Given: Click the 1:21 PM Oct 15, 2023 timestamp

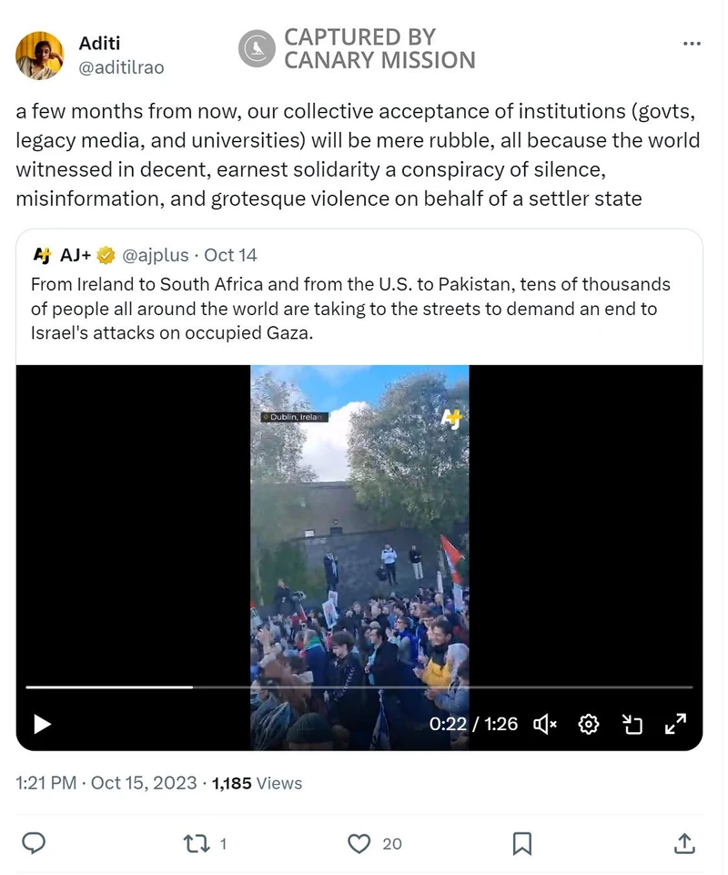Looking at the screenshot, I should tap(106, 782).
